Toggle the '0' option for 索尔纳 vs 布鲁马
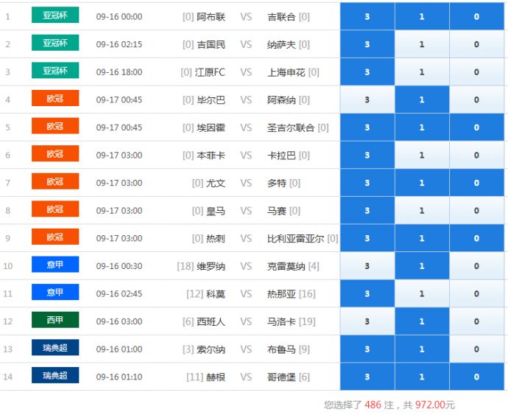508x415 pixels. point(476,349)
